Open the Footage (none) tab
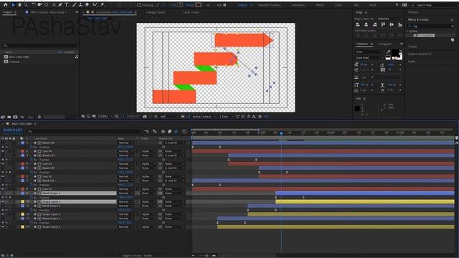This screenshot has height=258, width=459. click(156, 12)
